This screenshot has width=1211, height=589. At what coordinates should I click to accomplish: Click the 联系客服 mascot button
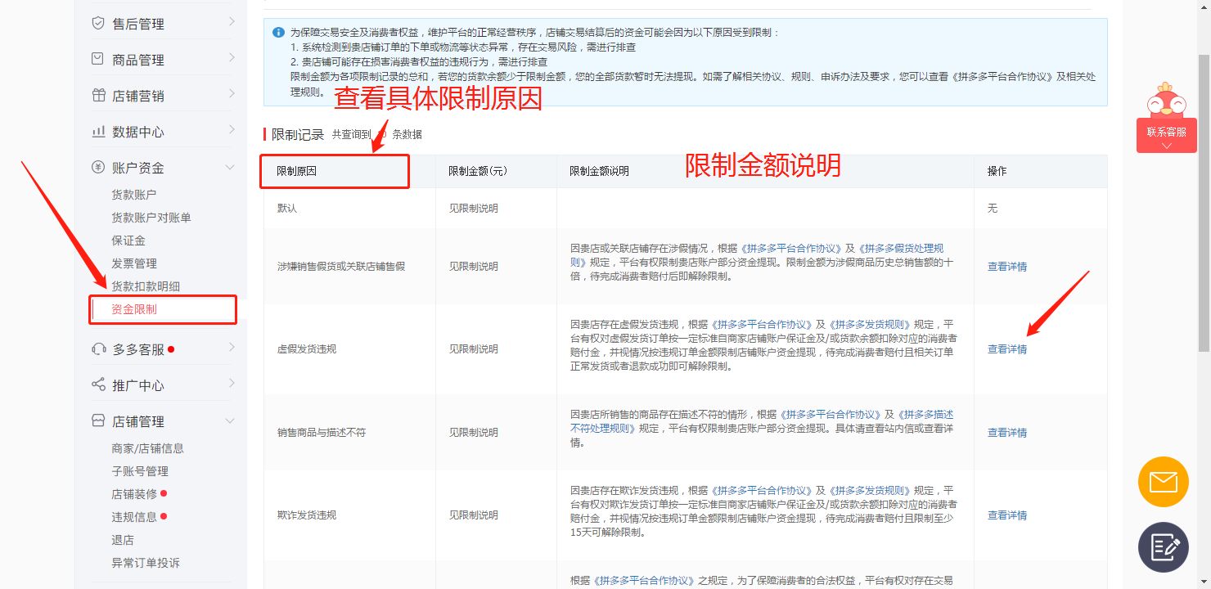coord(1166,117)
